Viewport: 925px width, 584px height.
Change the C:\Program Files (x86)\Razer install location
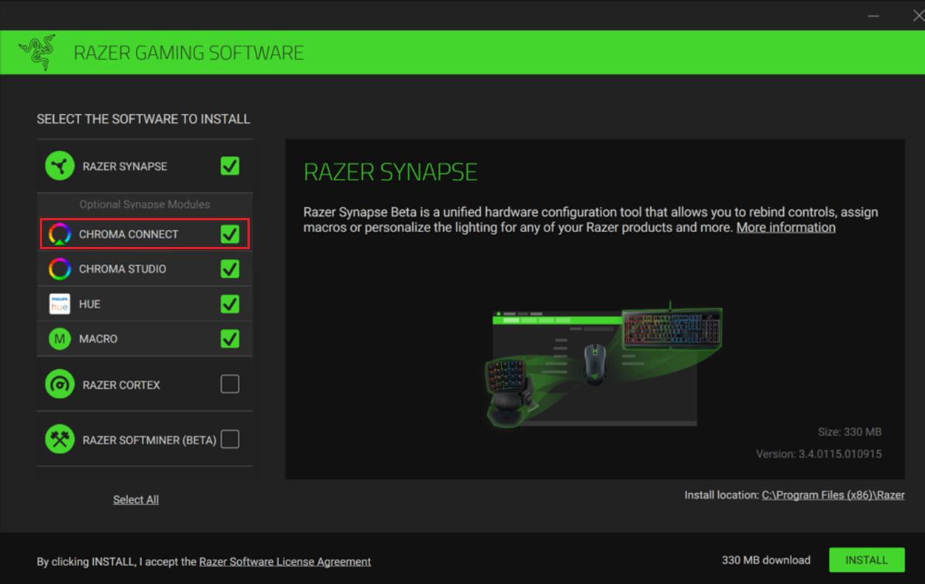833,495
